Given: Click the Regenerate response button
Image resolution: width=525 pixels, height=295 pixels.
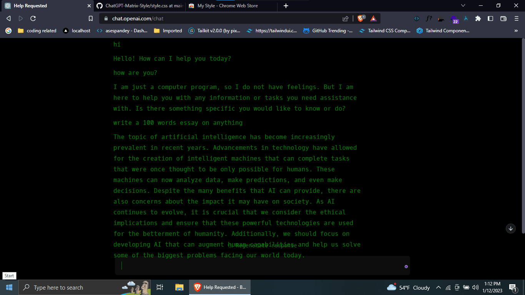Looking at the screenshot, I should (262, 245).
